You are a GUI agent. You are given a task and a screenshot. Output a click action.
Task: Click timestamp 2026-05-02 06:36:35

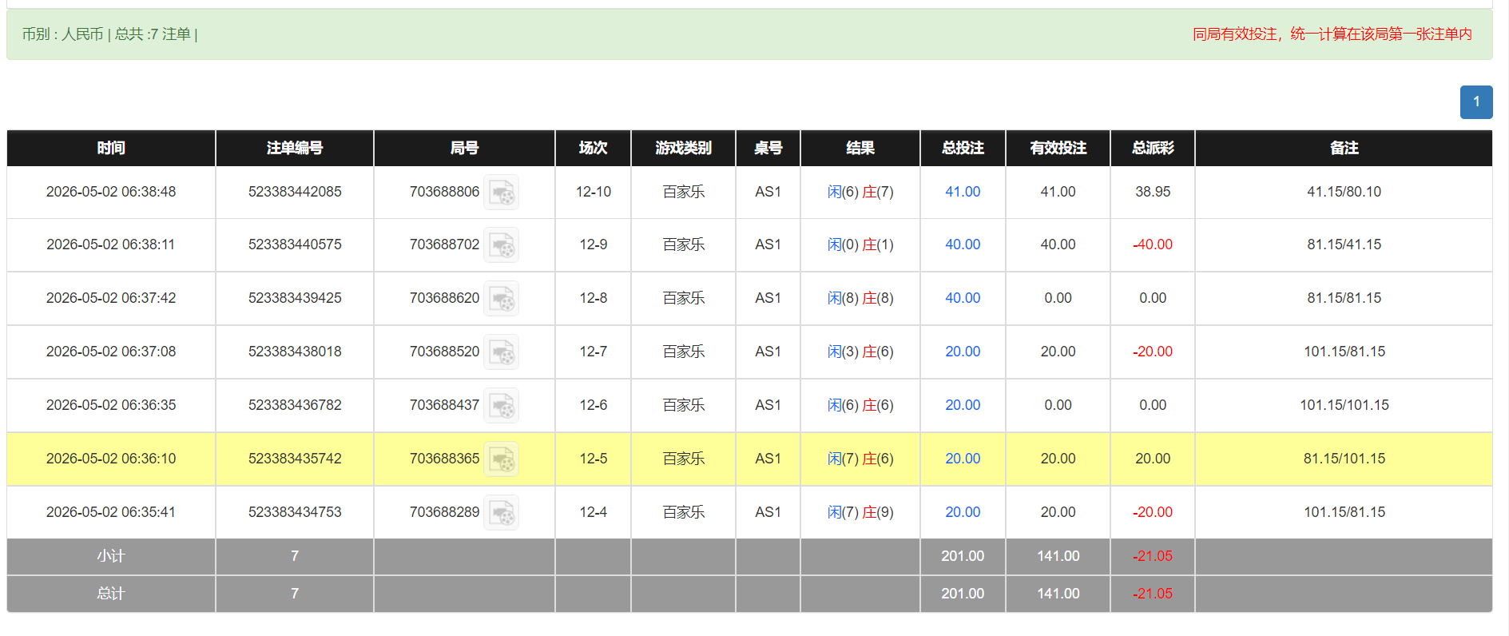[111, 405]
